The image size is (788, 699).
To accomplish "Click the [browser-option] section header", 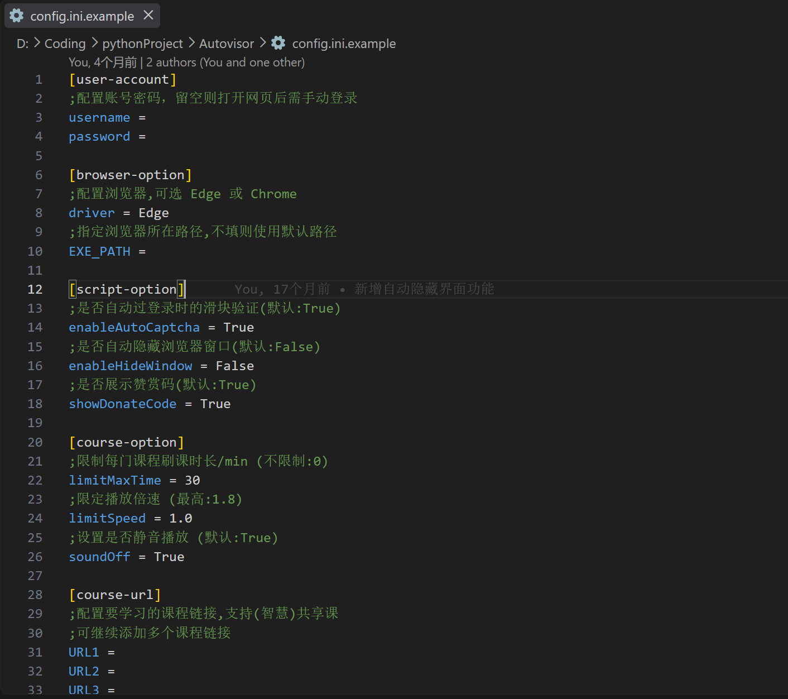I will coord(131,175).
